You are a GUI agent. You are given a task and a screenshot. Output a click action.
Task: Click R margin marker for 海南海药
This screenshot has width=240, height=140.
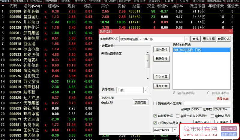(x=46, y=71)
